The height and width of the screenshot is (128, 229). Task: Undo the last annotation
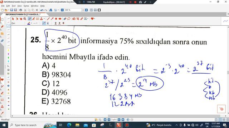42,10
